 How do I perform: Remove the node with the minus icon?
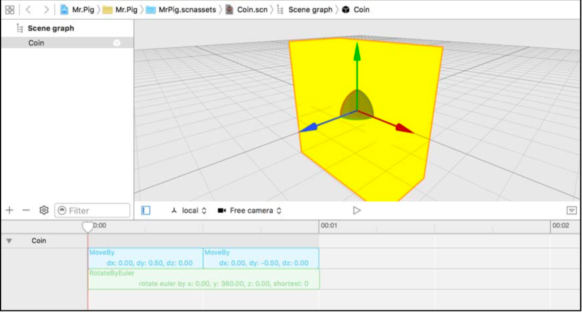click(x=26, y=210)
